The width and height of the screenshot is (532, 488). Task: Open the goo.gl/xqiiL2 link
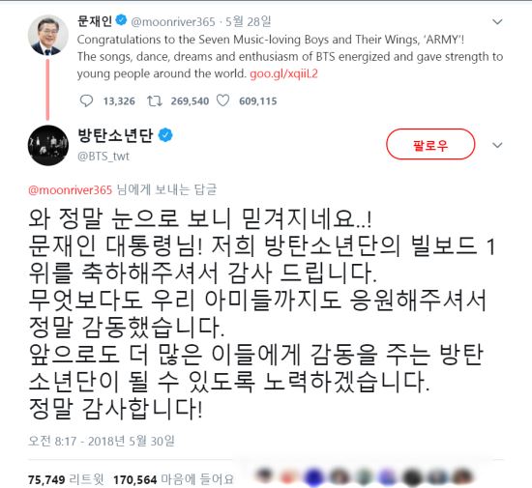pyautogui.click(x=283, y=73)
